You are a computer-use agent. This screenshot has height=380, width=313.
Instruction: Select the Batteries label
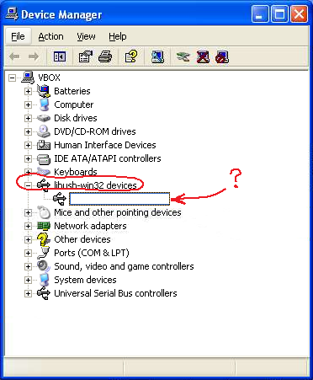(x=72, y=91)
